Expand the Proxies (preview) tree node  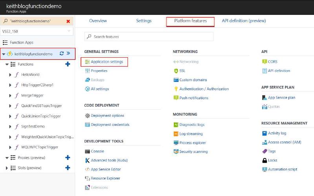coord(7,158)
